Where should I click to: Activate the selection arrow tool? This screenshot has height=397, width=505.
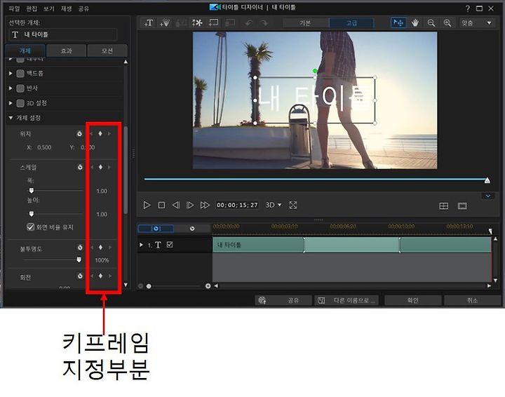point(398,23)
